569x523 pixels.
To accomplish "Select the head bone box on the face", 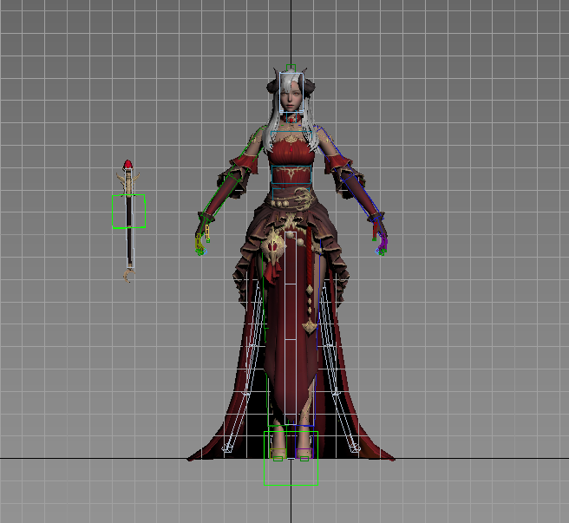I will pos(291,93).
